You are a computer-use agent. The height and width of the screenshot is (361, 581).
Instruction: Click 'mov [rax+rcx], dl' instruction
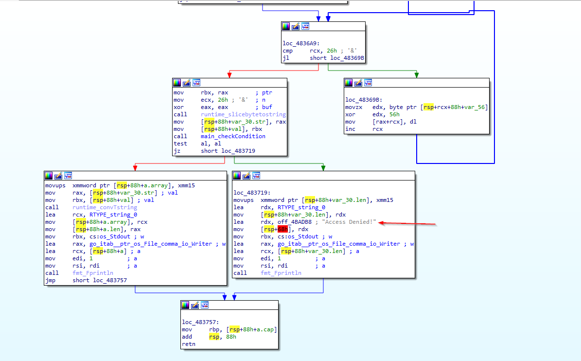381,122
